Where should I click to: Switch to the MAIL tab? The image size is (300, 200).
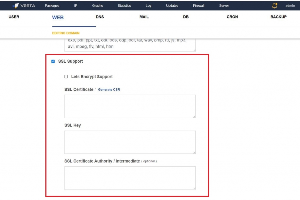144,17
